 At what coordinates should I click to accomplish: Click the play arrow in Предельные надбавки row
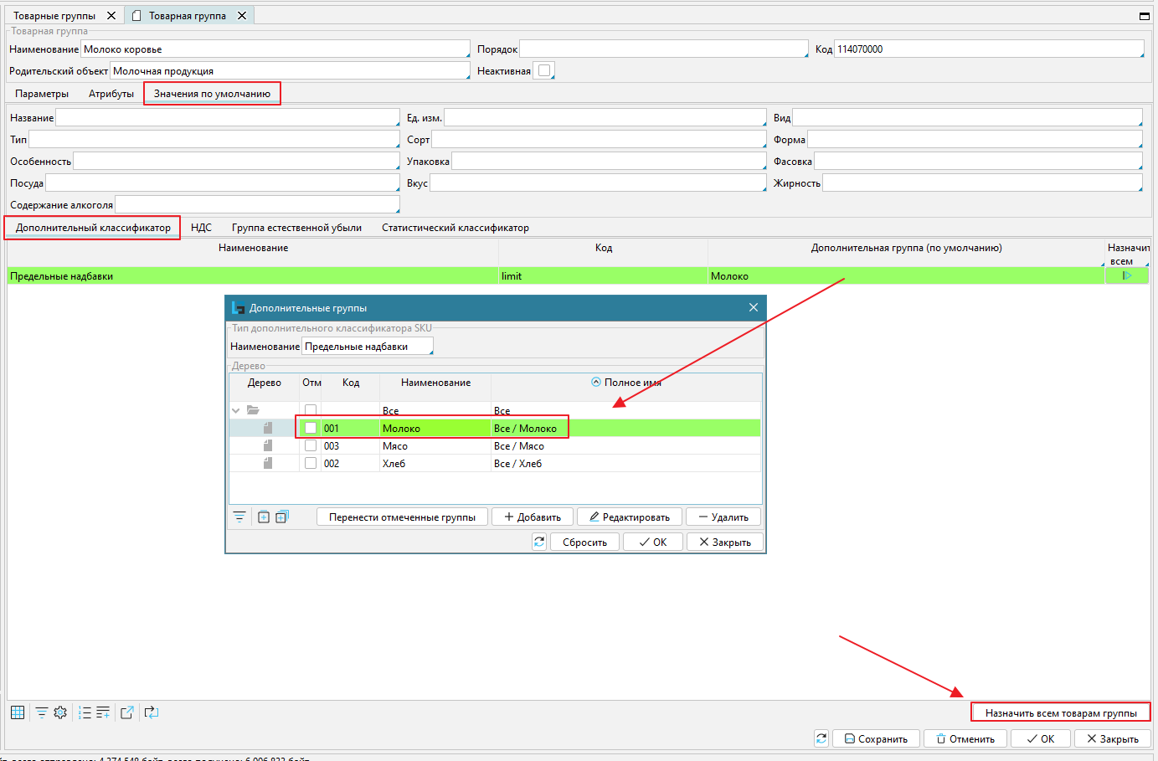(x=1126, y=275)
